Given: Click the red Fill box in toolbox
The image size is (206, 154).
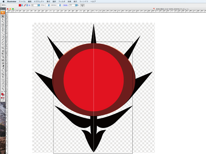Looking at the screenshot, I should point(2,94).
